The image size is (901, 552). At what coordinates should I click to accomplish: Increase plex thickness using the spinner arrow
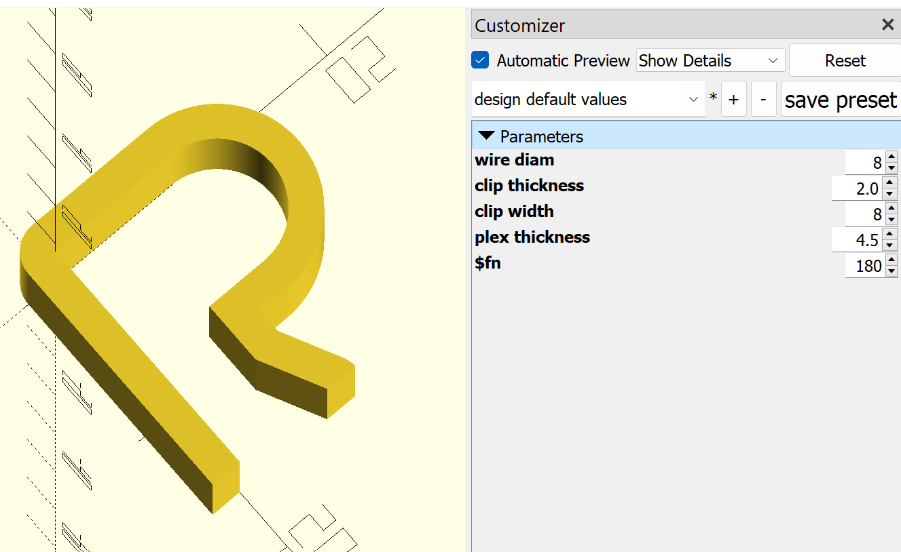890,235
